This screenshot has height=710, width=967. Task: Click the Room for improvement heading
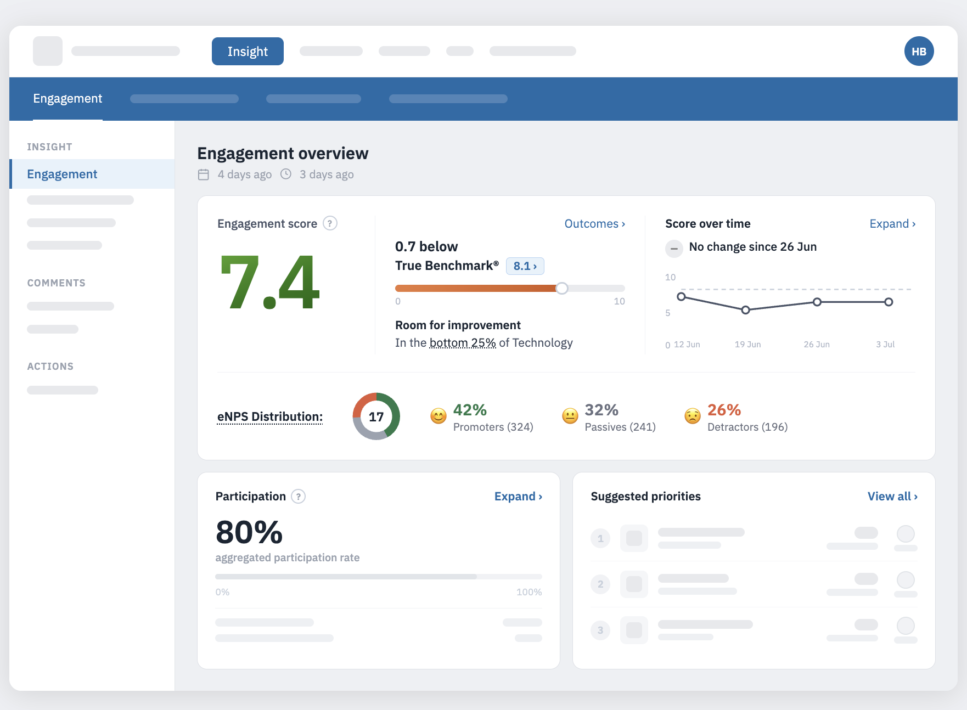point(458,325)
